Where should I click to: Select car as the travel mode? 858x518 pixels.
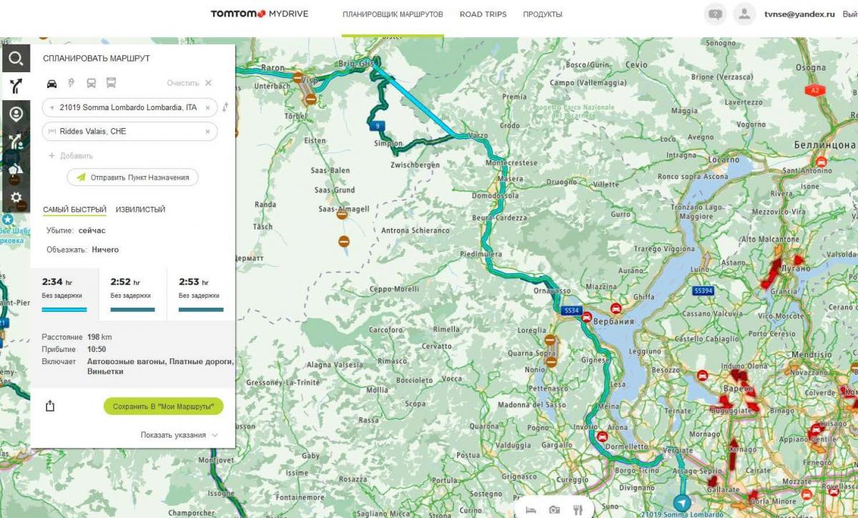(x=51, y=83)
